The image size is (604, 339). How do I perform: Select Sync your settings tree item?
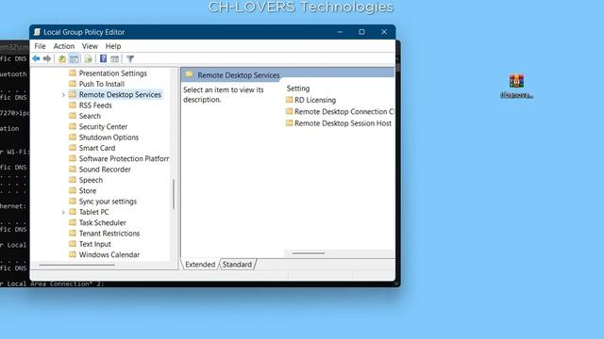tap(108, 202)
